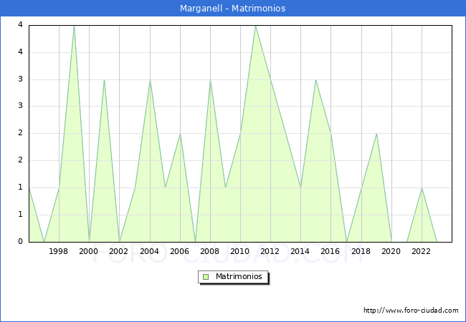Click the 0 label on the y-axis

tap(21, 242)
